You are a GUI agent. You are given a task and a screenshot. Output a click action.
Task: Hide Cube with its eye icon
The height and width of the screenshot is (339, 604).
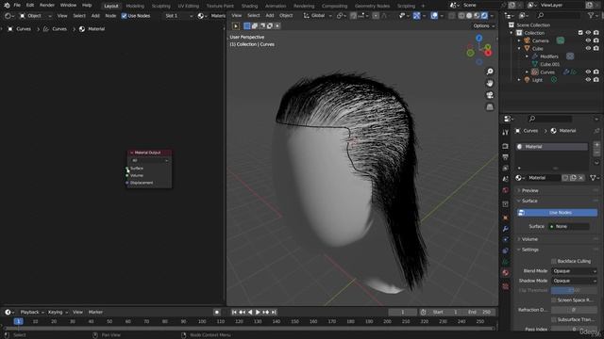pyautogui.click(x=588, y=48)
